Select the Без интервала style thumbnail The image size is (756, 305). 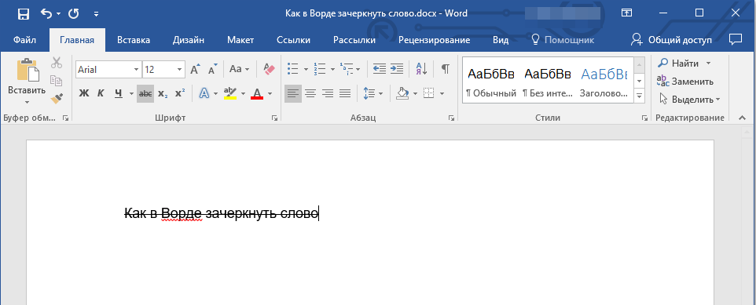point(547,80)
